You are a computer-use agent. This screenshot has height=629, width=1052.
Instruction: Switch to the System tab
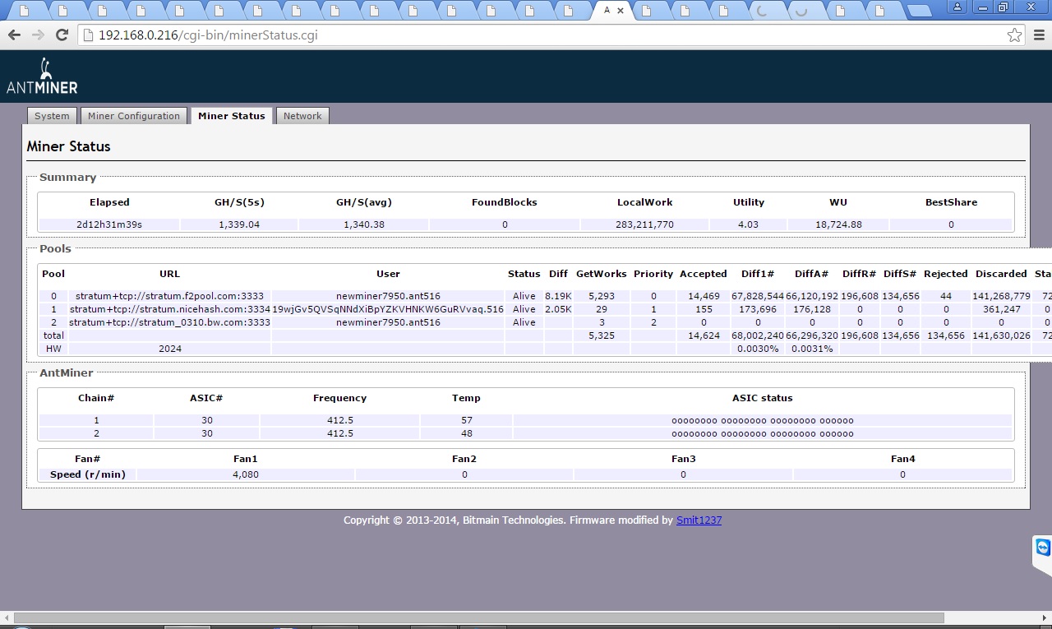(x=52, y=116)
